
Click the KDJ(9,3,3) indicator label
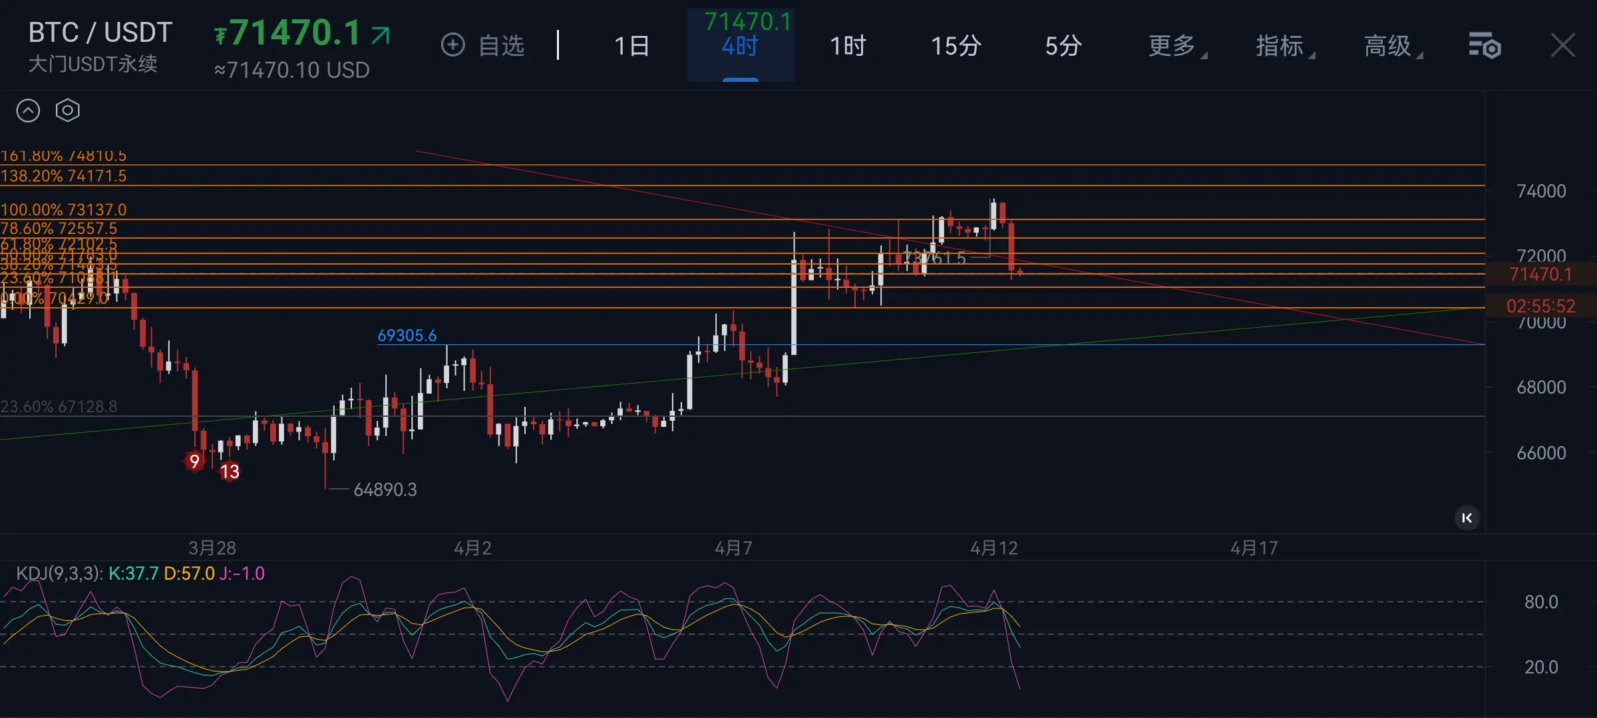pos(59,573)
